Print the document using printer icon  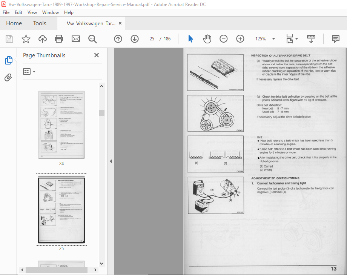click(x=59, y=39)
